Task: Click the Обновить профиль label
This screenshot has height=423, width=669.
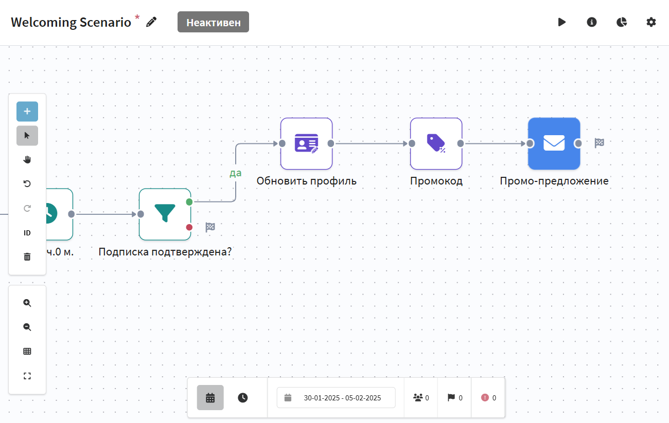Action: pyautogui.click(x=307, y=181)
